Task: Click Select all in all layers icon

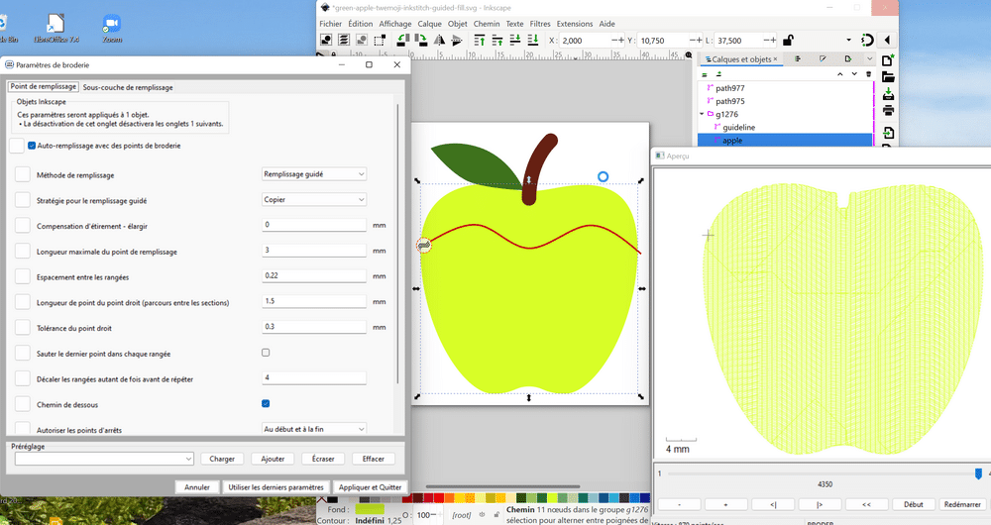Action: [344, 40]
